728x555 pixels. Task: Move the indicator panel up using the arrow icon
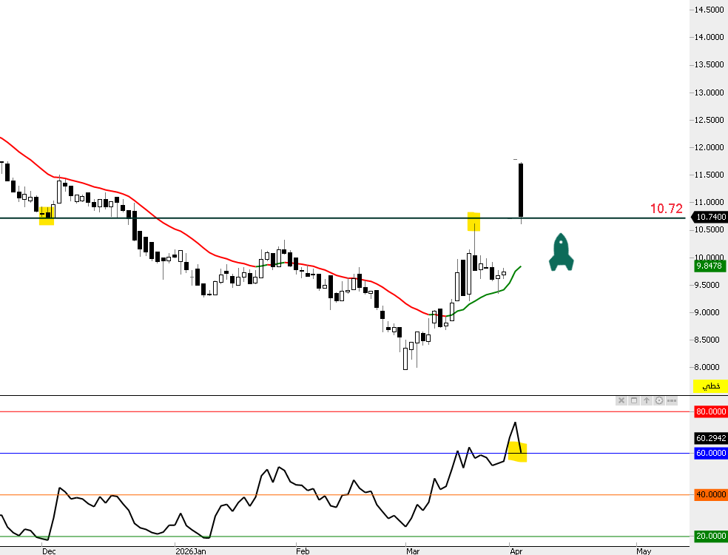point(646,400)
